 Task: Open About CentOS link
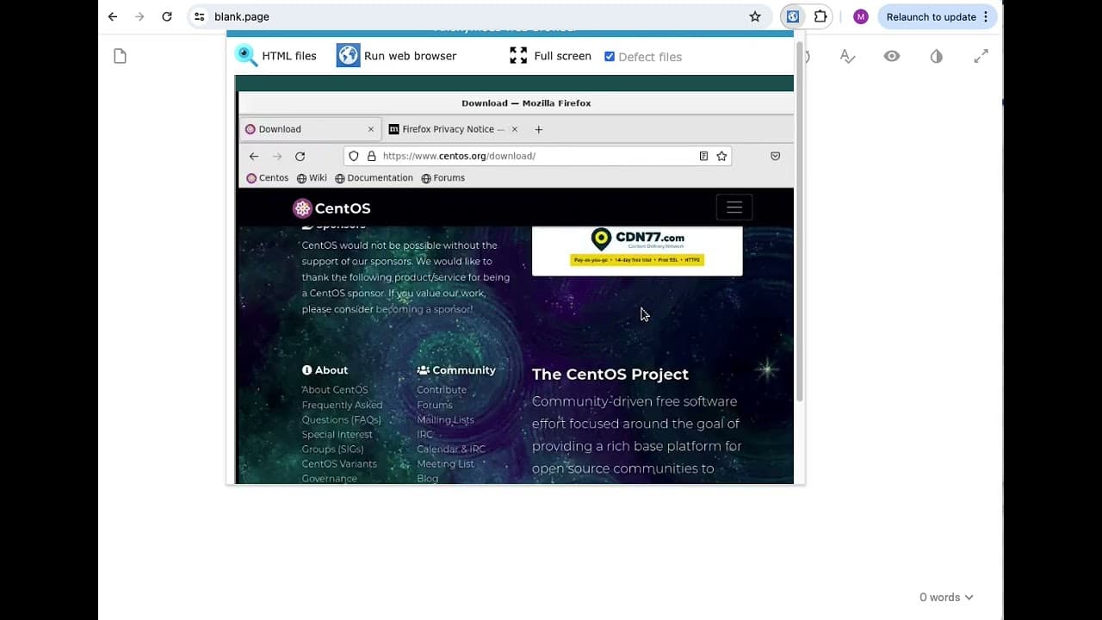pos(335,389)
